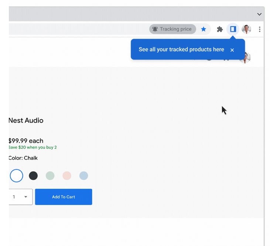Click the tracked products tooltip text
270x246 pixels.
181,49
